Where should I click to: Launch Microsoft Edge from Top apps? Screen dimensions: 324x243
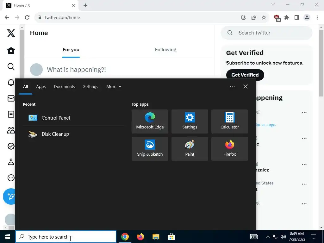pos(150,121)
